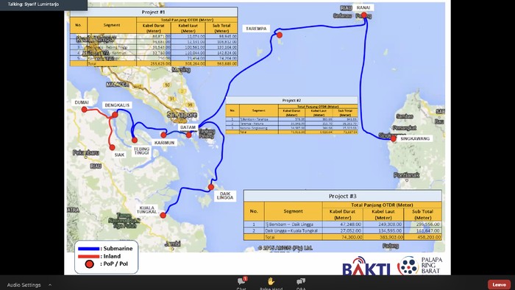Image resolution: width=515 pixels, height=290 pixels.
Task: Click the Project #3 table title
Action: coord(343,196)
